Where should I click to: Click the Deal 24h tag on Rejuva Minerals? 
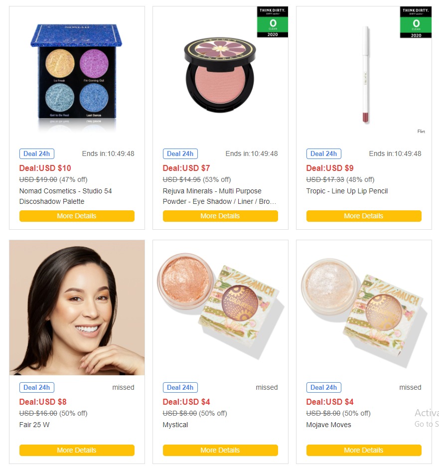click(x=180, y=154)
